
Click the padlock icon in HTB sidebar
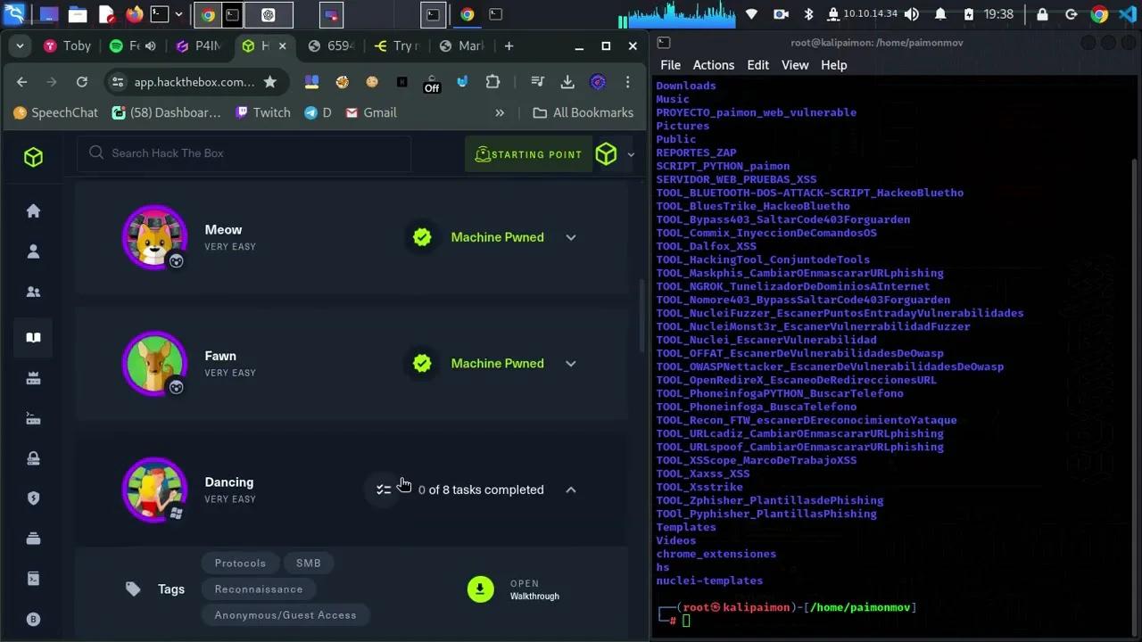pos(33,458)
